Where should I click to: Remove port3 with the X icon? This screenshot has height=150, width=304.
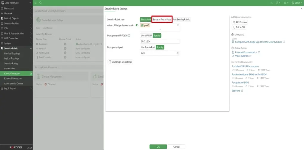coord(178,25)
